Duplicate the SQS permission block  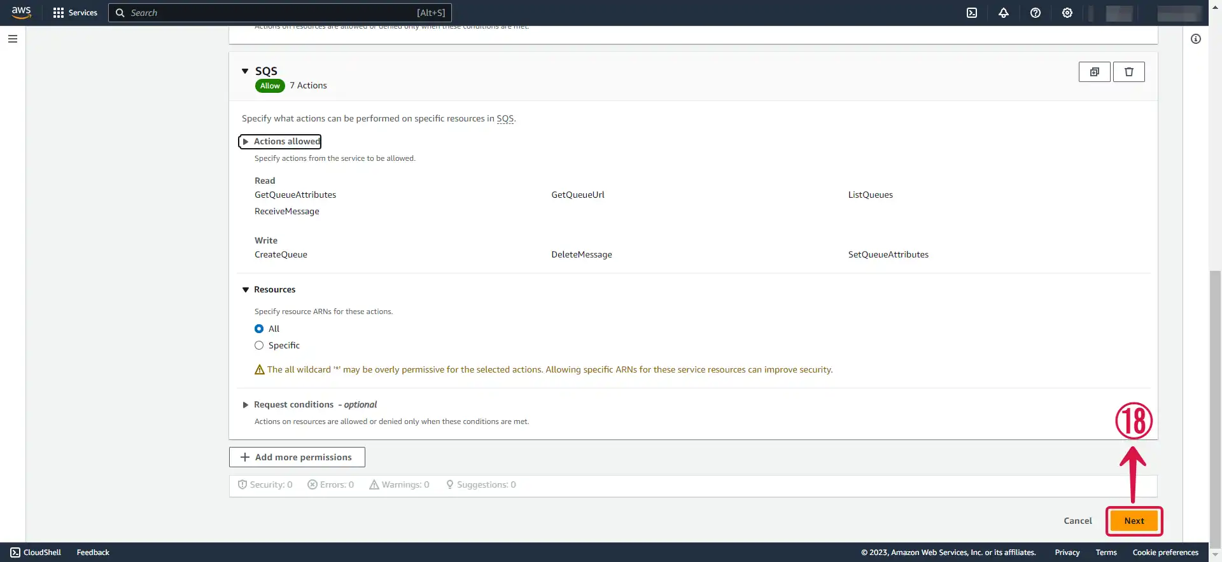coord(1095,72)
